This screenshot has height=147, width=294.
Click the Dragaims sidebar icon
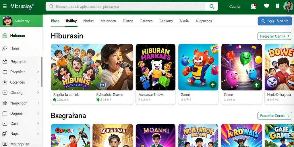click(x=5, y=72)
